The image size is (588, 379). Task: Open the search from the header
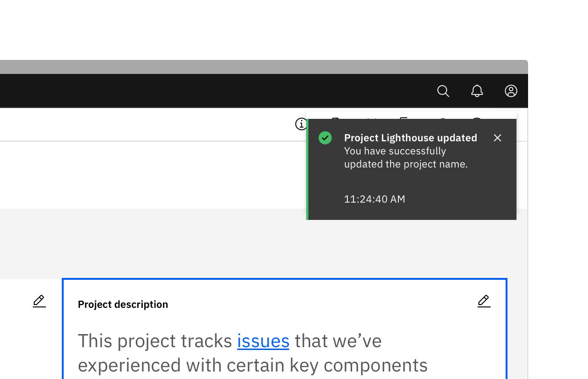tap(443, 91)
